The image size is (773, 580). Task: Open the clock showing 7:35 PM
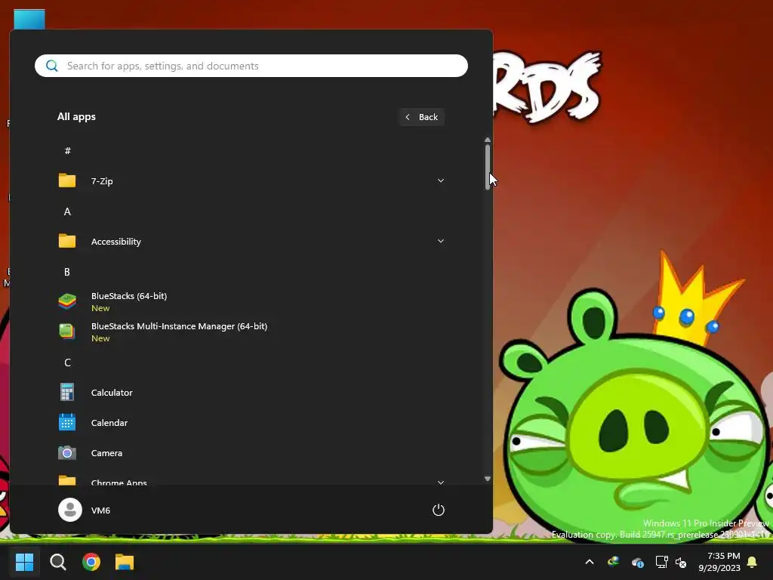719,562
